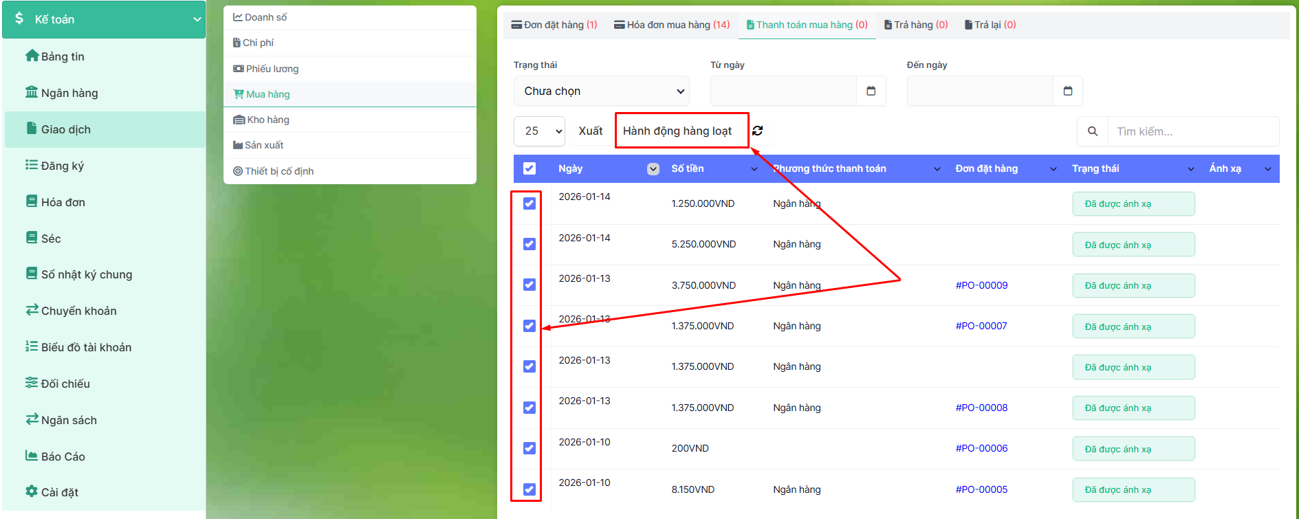
Task: Click the Ngân hàng bank icon
Action: 32,92
